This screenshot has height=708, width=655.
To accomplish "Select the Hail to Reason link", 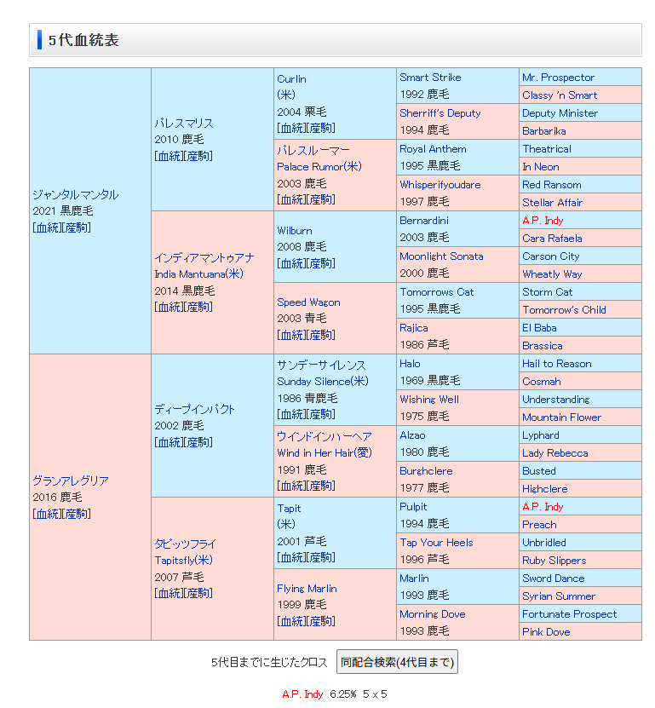I will (x=556, y=364).
